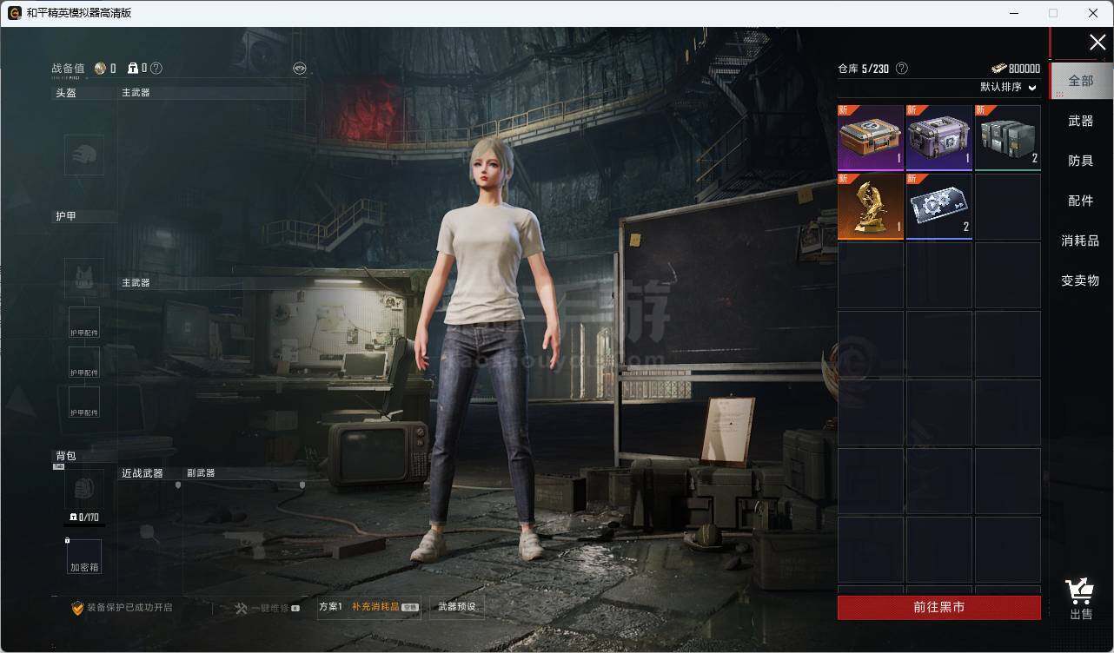Switch to the 消耗品 consumables tab
Screen dimensions: 1114x653
point(1080,241)
